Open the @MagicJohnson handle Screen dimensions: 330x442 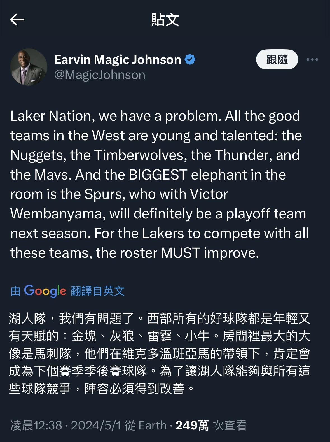[x=100, y=75]
